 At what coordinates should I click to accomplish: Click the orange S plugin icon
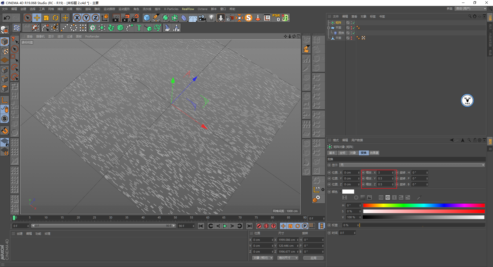[x=249, y=18]
